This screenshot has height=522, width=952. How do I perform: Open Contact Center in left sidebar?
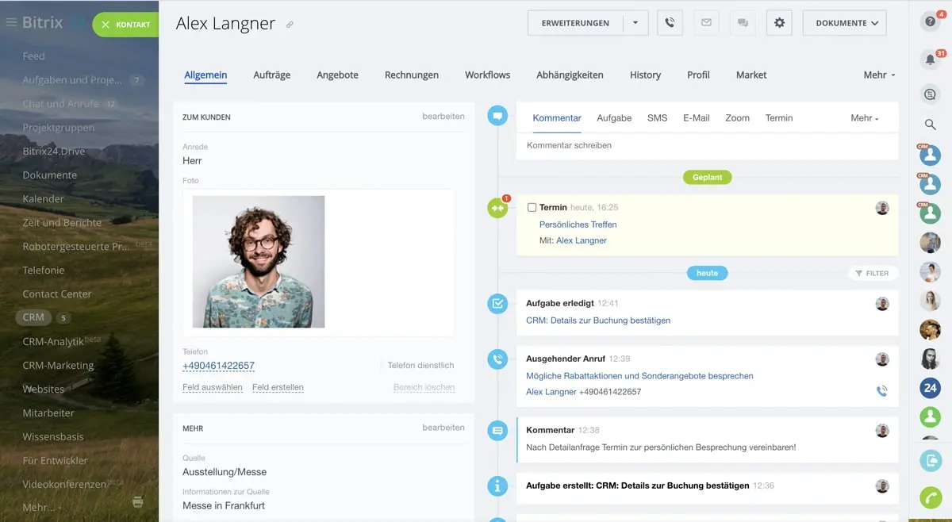57,294
